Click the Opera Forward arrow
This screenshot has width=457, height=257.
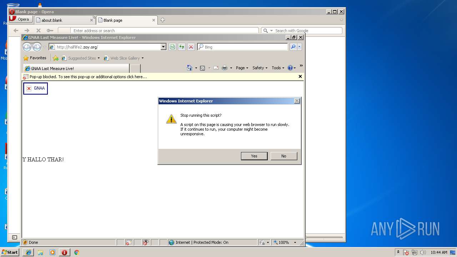[27, 31]
